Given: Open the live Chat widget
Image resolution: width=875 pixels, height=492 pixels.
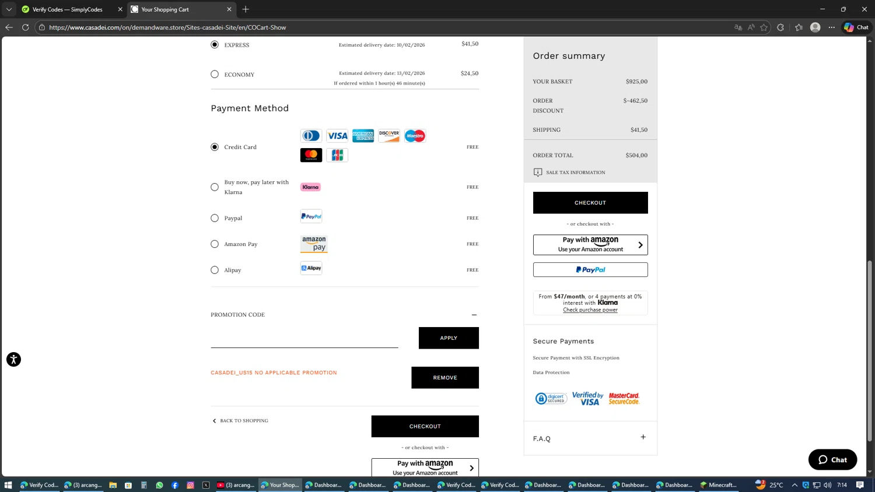Looking at the screenshot, I should tap(832, 459).
